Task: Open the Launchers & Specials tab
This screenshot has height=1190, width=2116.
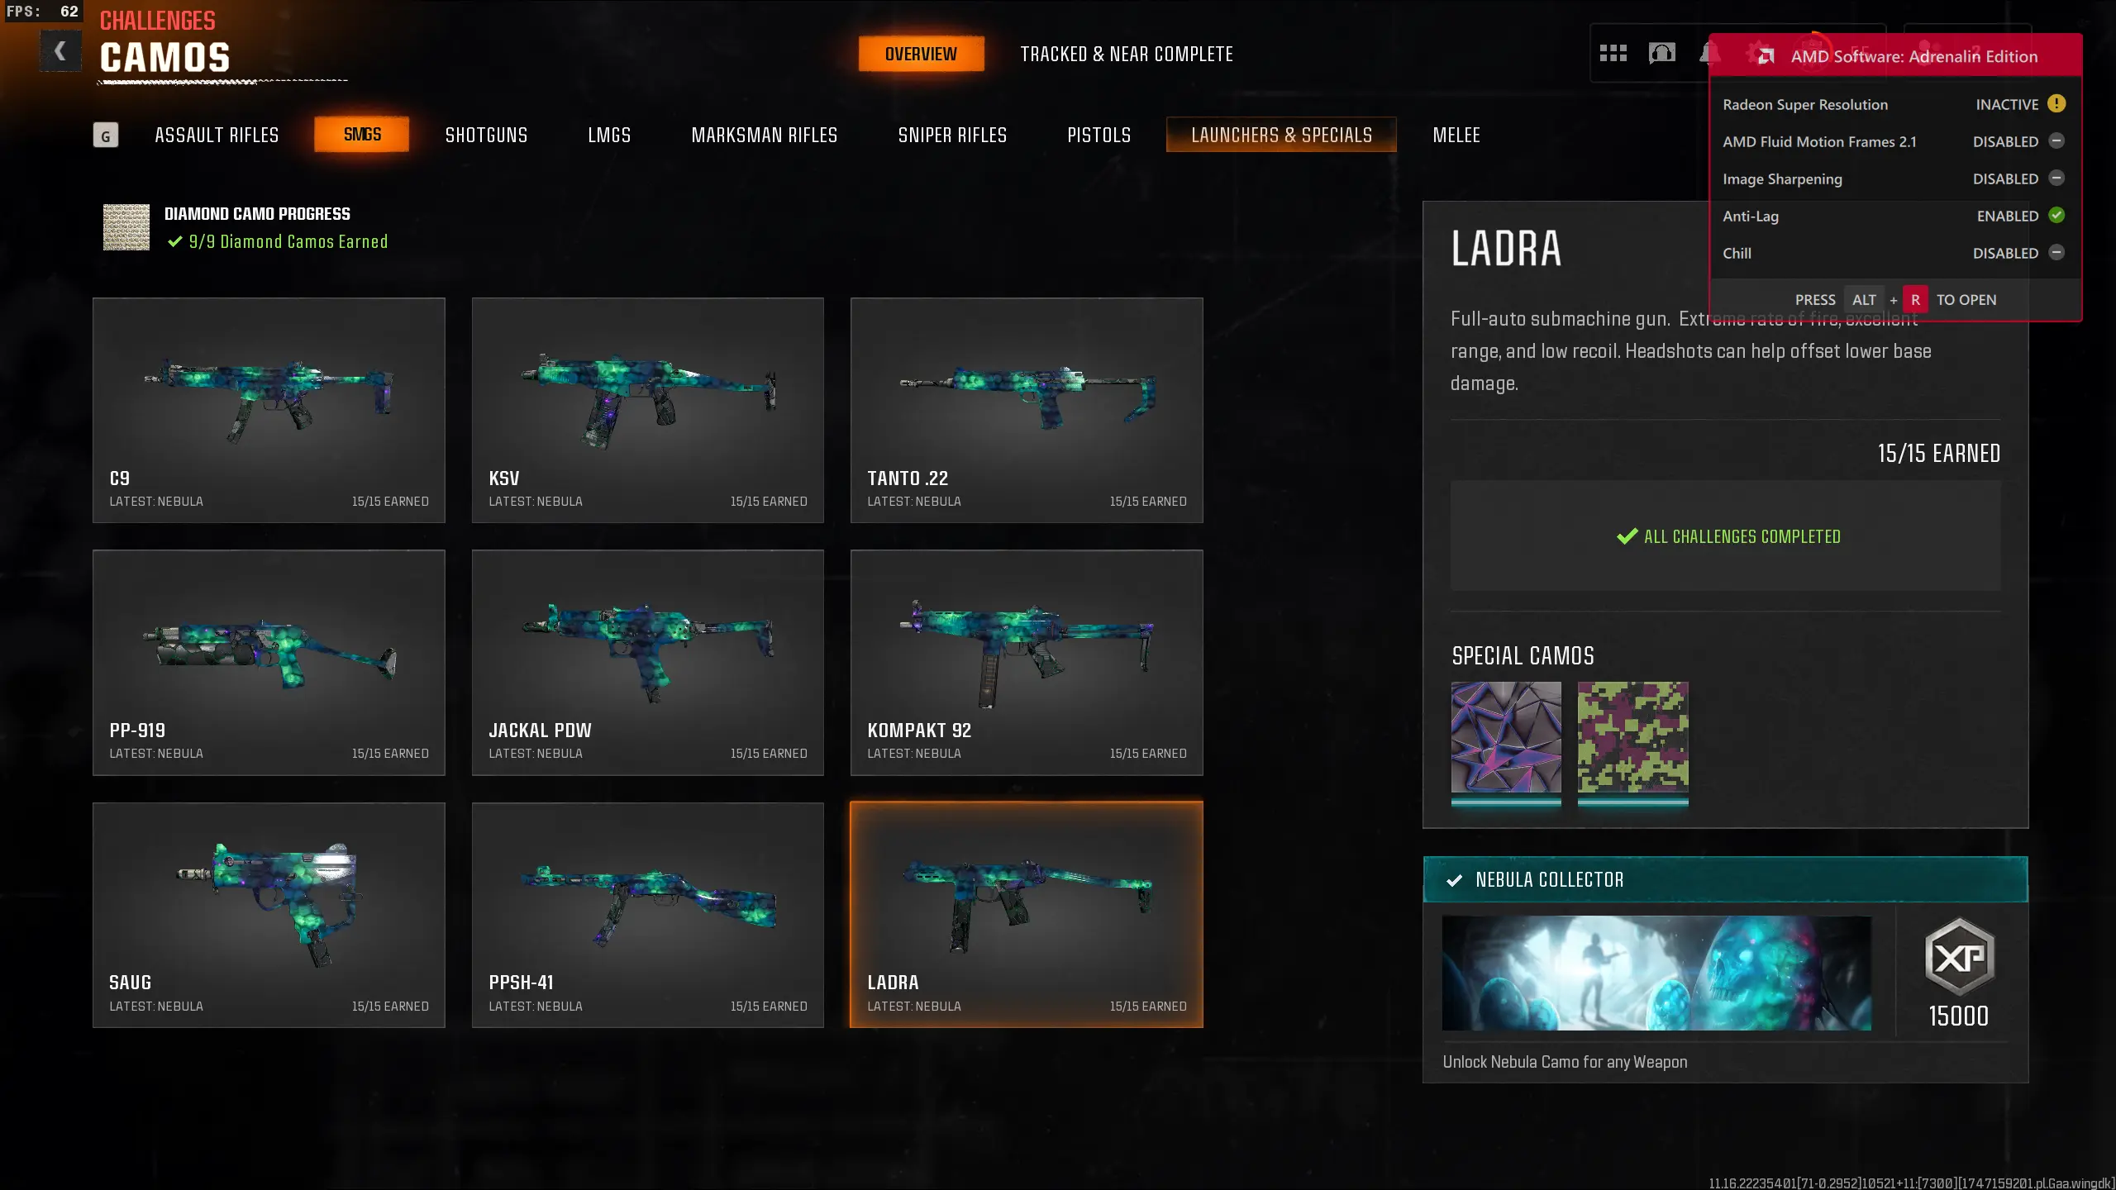Action: (x=1281, y=135)
